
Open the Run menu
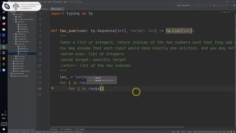point(45,2)
